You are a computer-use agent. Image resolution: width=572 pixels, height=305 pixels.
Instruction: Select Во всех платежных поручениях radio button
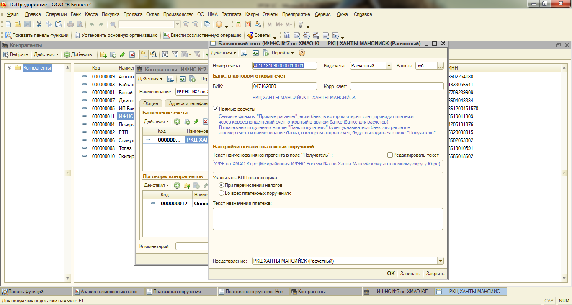[222, 193]
